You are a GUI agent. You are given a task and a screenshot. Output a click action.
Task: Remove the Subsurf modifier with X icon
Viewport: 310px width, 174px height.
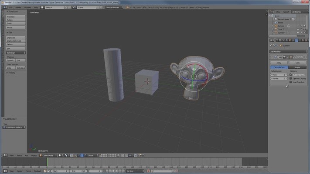[305, 57]
